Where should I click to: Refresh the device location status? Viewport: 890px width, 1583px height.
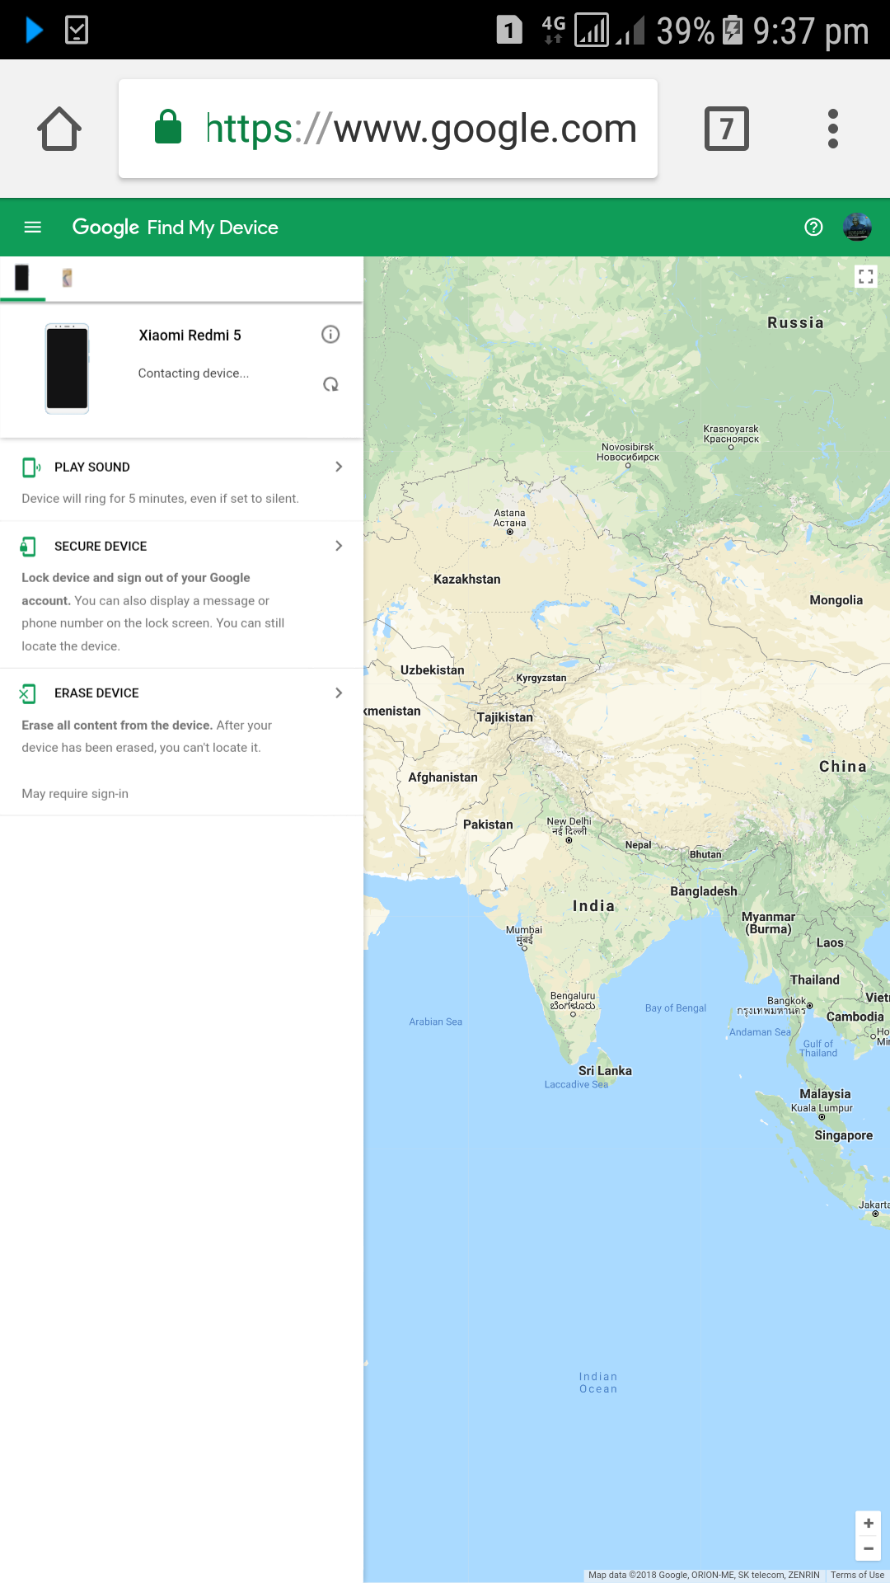[x=330, y=384]
